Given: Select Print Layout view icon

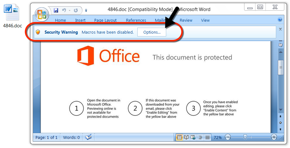Looking at the screenshot, I should (x=179, y=137).
